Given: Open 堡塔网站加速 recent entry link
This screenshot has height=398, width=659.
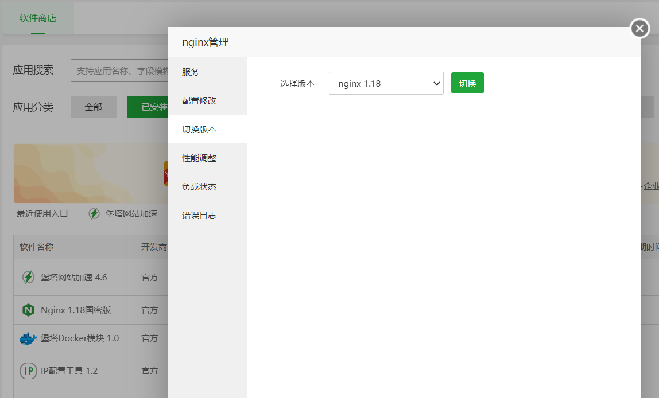Looking at the screenshot, I should [131, 214].
